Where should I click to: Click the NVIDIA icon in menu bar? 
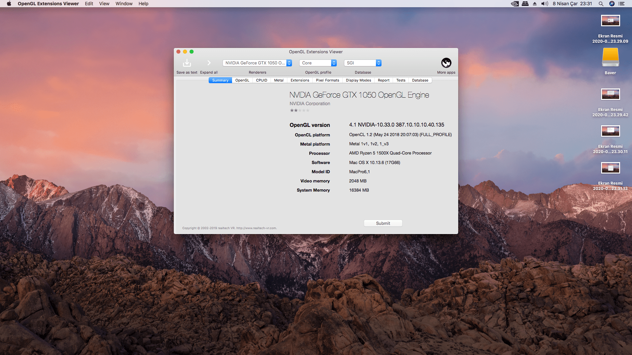tap(515, 4)
